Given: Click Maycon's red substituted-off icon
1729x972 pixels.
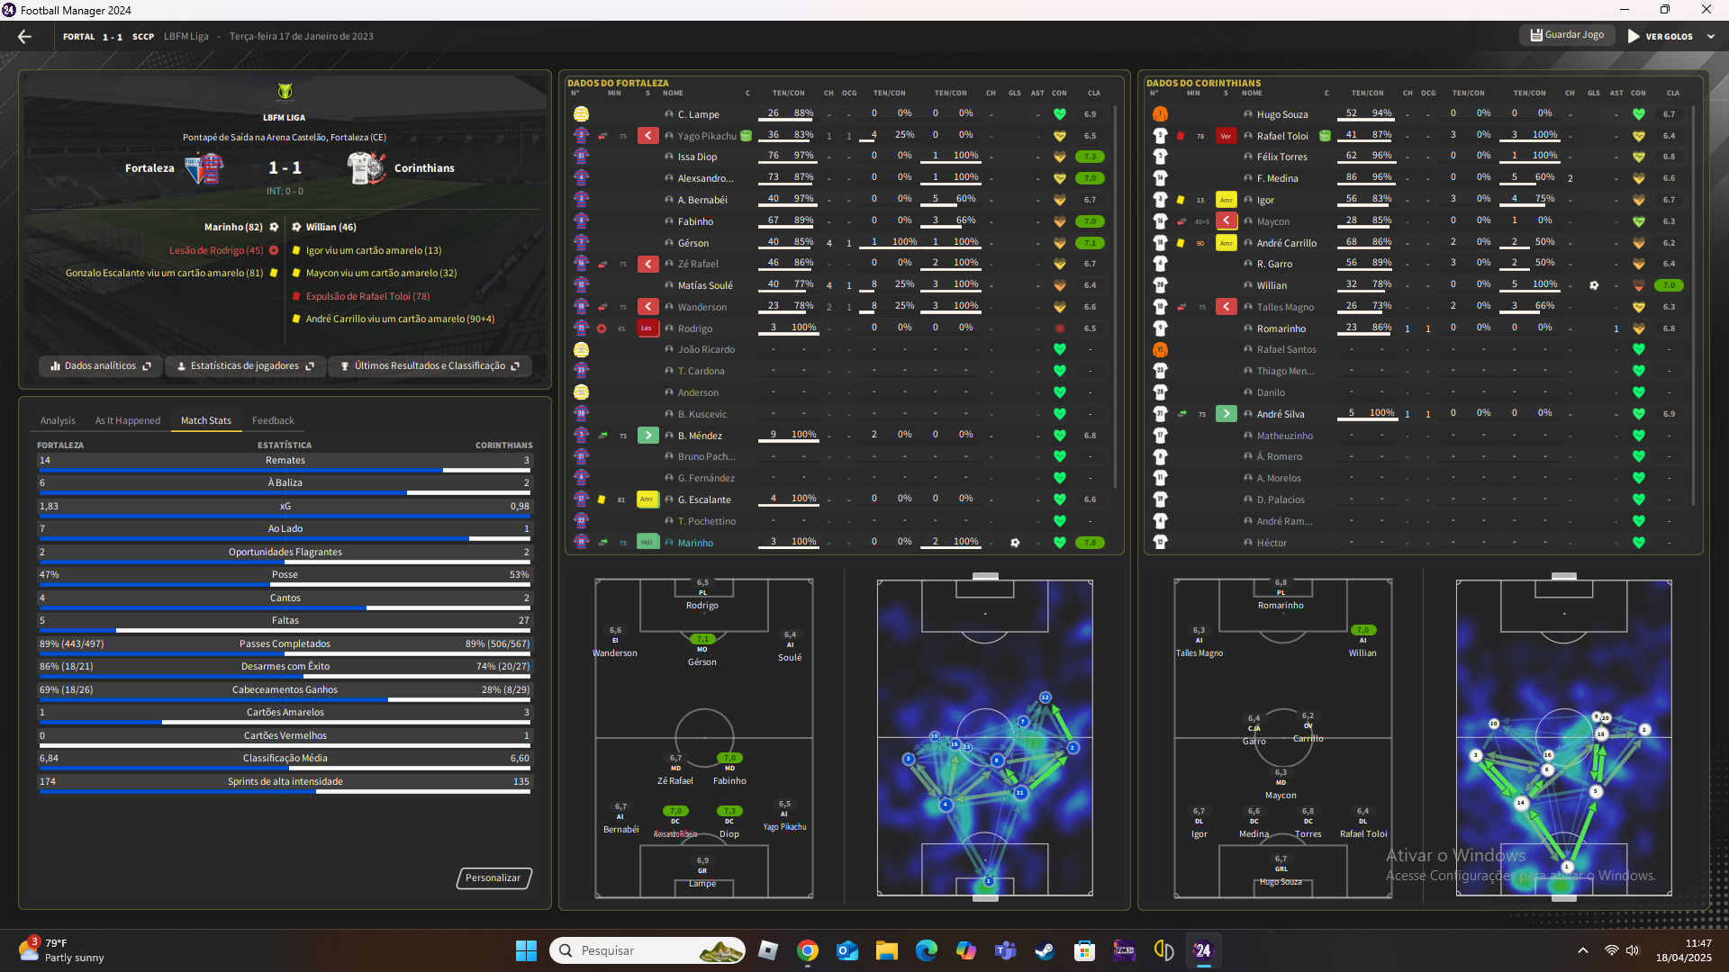Looking at the screenshot, I should [1227, 221].
